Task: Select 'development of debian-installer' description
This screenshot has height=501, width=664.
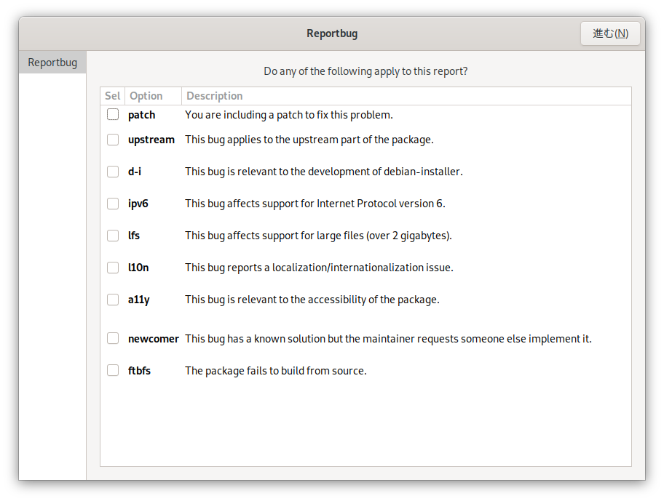Action: 323,172
